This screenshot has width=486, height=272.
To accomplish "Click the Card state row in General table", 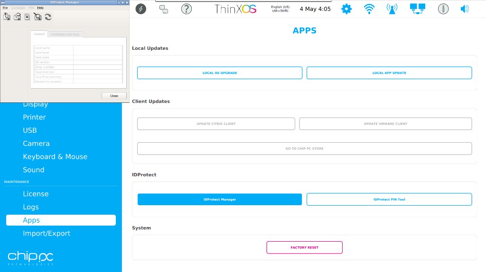I will [78, 57].
